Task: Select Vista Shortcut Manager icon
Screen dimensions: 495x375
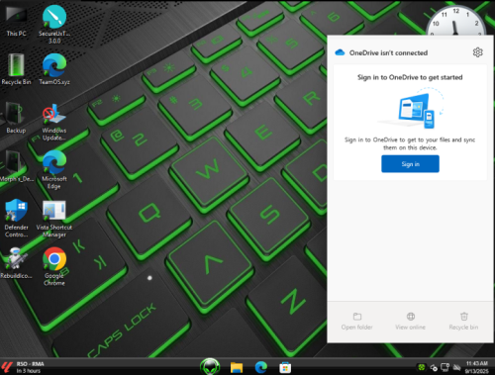Action: pos(54,219)
